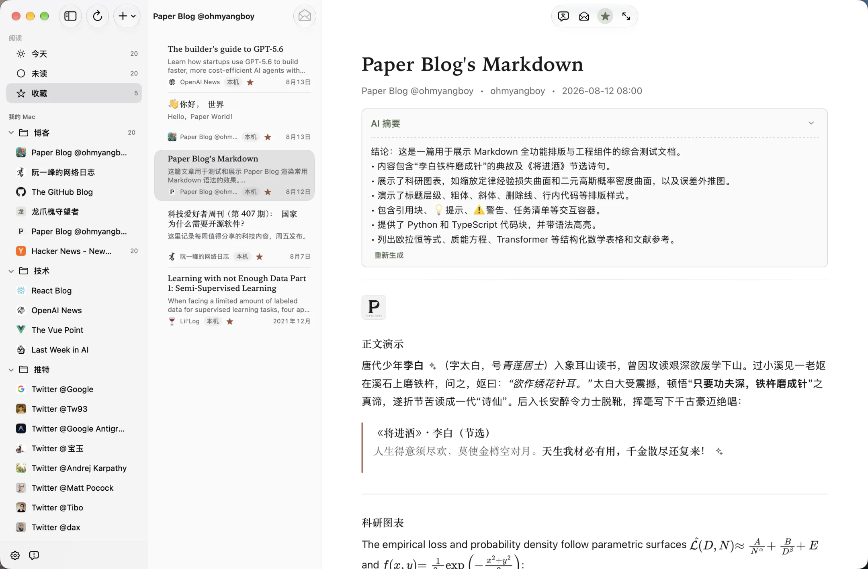Open article The builder's guide to GPT-5.6

(234, 65)
